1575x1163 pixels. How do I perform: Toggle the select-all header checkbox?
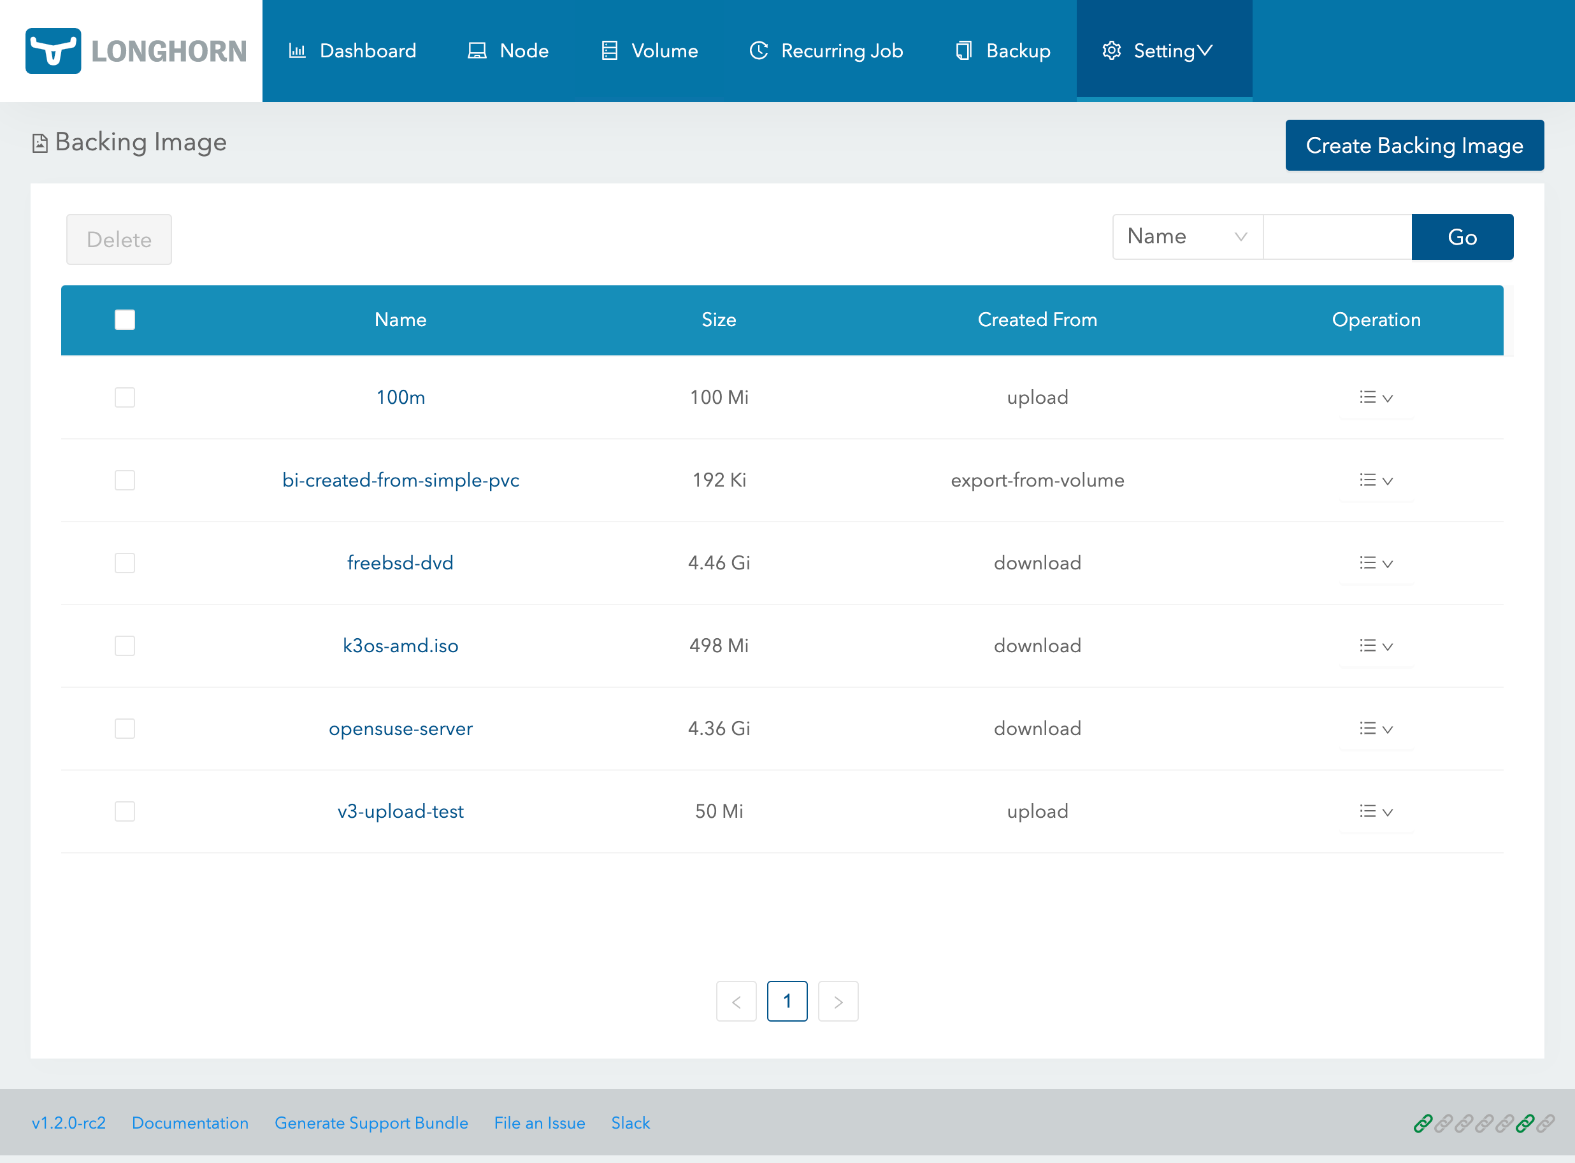point(125,320)
